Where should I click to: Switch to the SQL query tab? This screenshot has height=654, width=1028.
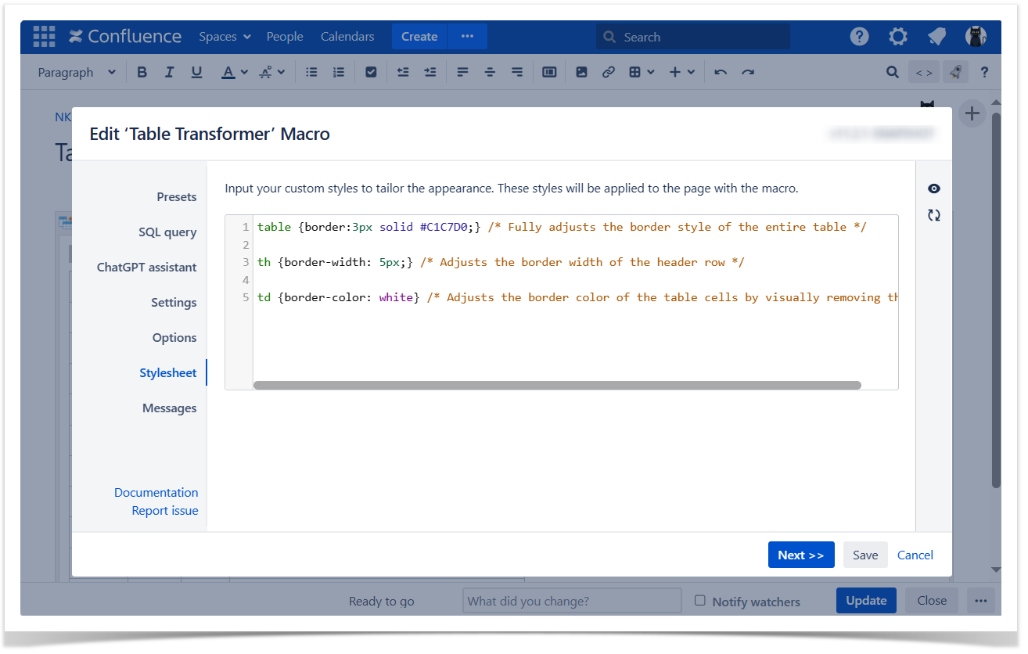[x=167, y=232]
